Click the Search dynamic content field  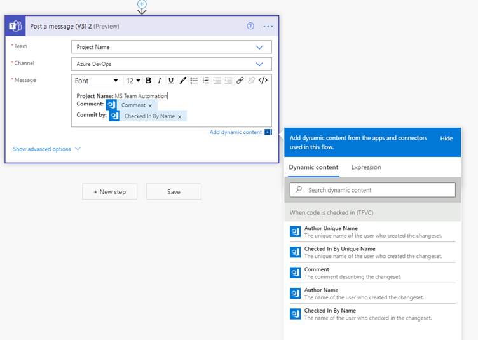[x=372, y=190]
